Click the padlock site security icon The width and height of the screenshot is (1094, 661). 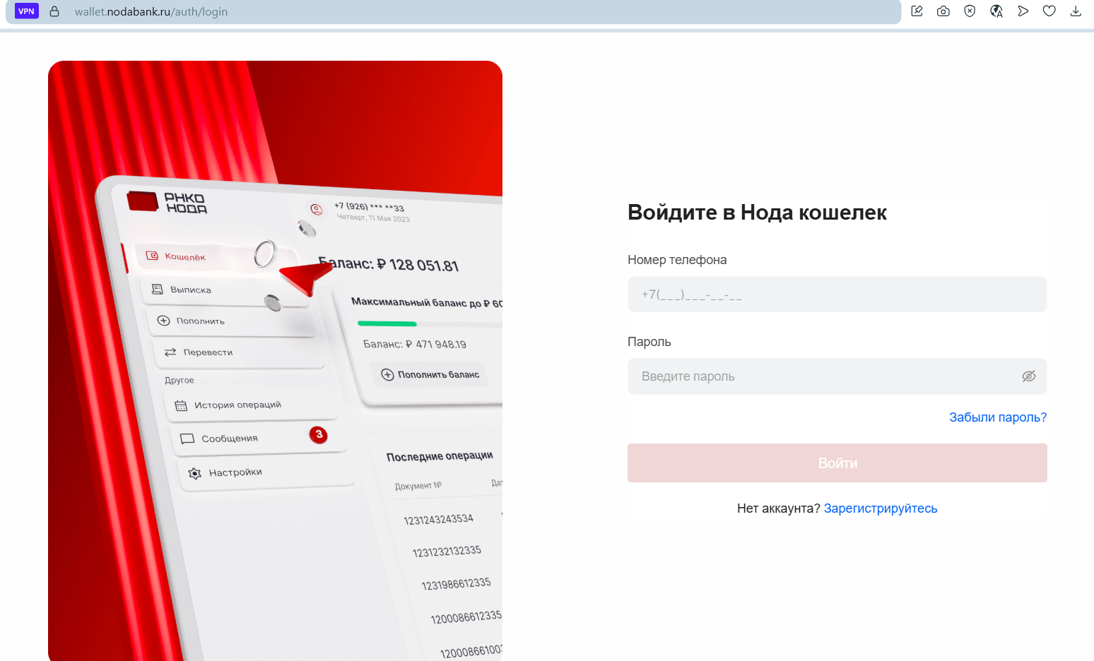pyautogui.click(x=54, y=11)
